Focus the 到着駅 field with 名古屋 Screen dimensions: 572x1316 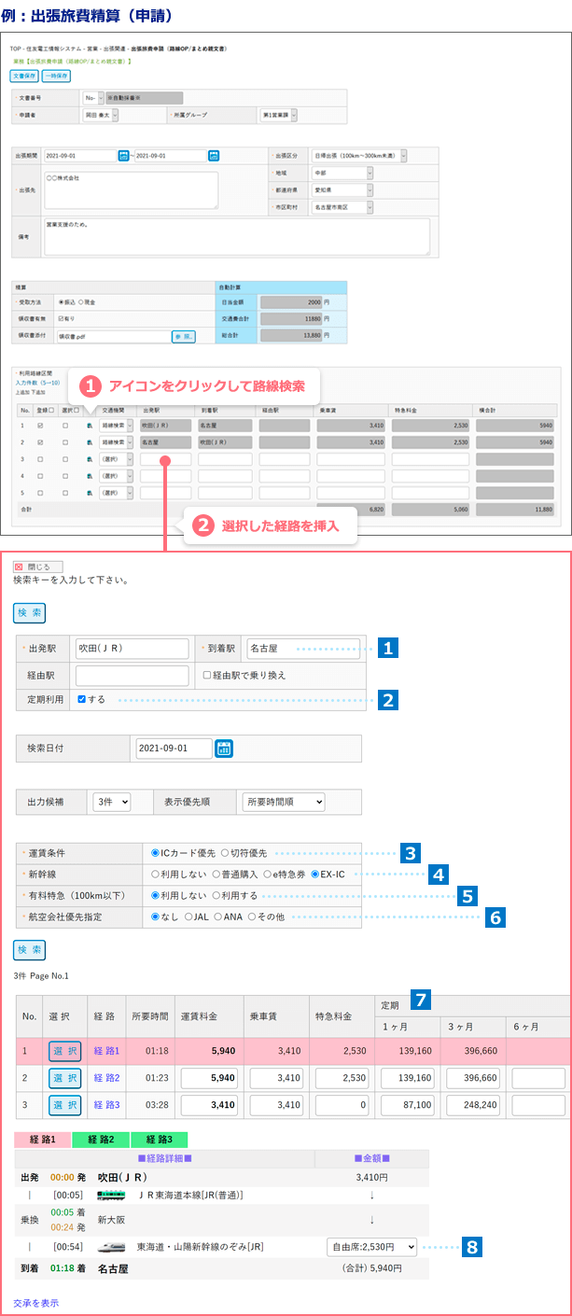[302, 649]
